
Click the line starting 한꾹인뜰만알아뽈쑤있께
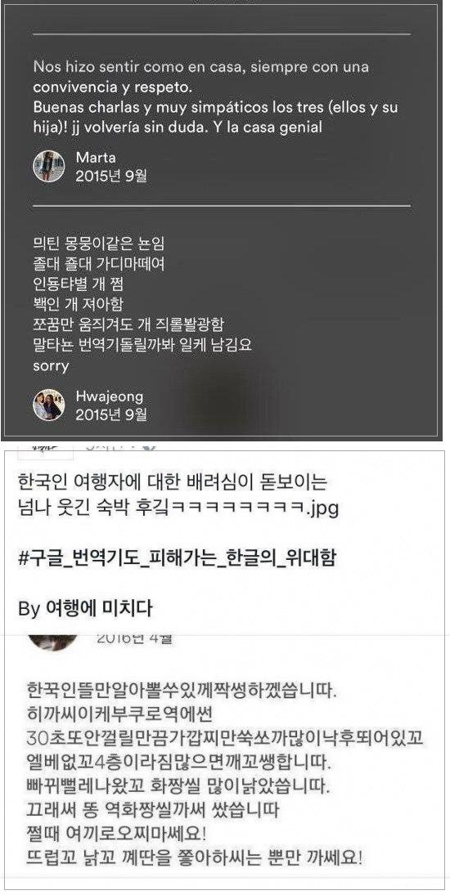tap(183, 690)
